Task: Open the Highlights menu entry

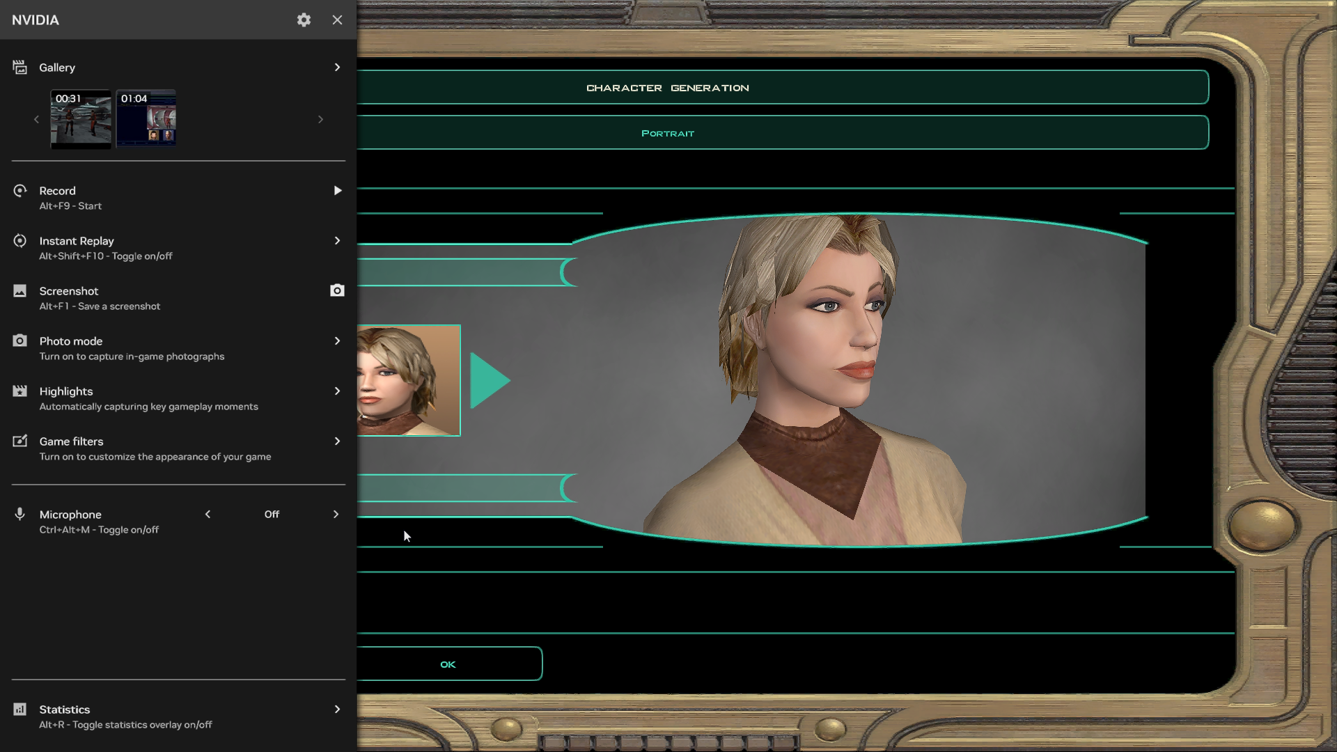Action: click(x=178, y=398)
